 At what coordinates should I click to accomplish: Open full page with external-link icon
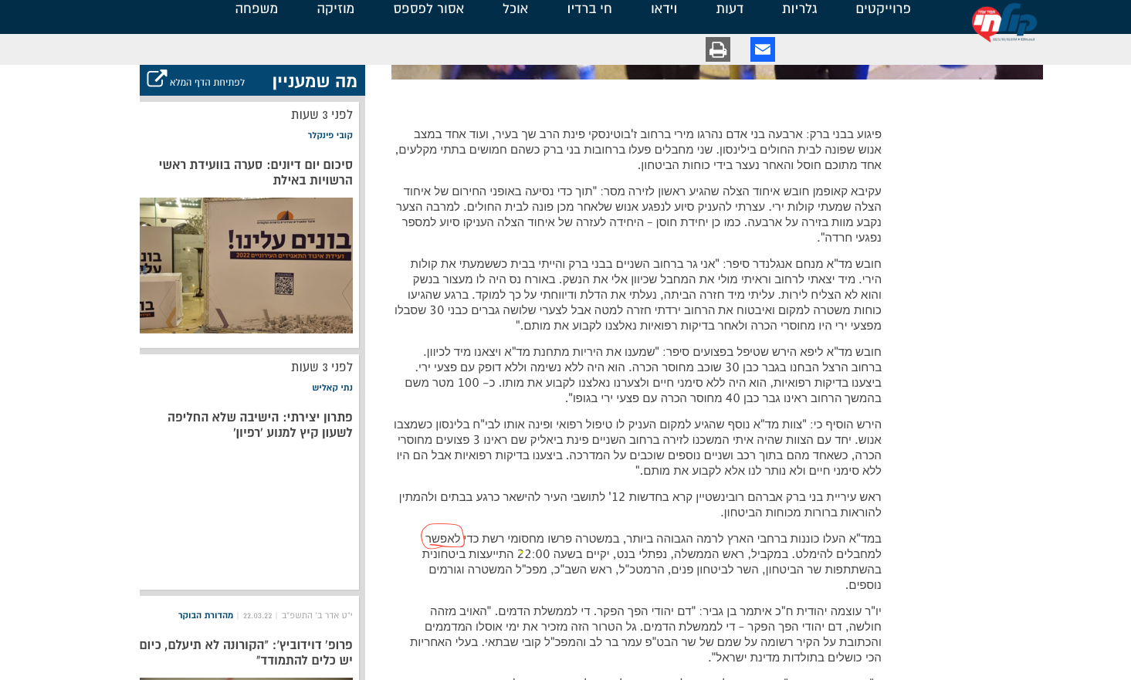tap(156, 80)
